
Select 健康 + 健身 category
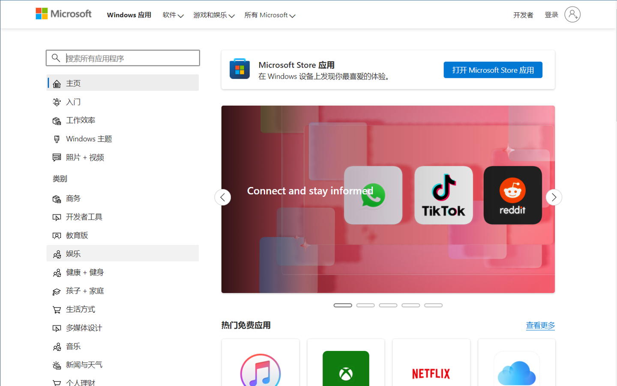pyautogui.click(x=123, y=272)
